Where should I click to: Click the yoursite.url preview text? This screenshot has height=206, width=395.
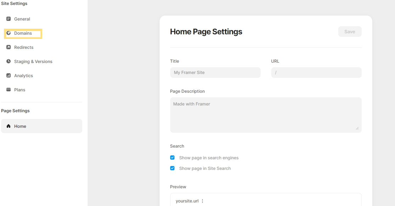point(187,201)
